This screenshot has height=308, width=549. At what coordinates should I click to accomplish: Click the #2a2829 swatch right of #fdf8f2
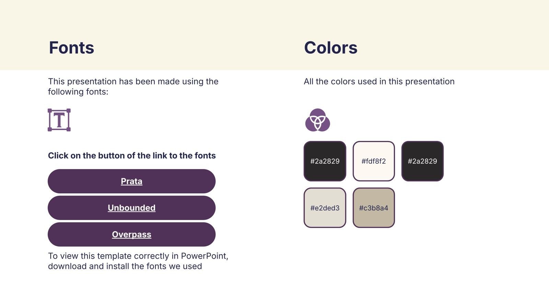click(422, 161)
